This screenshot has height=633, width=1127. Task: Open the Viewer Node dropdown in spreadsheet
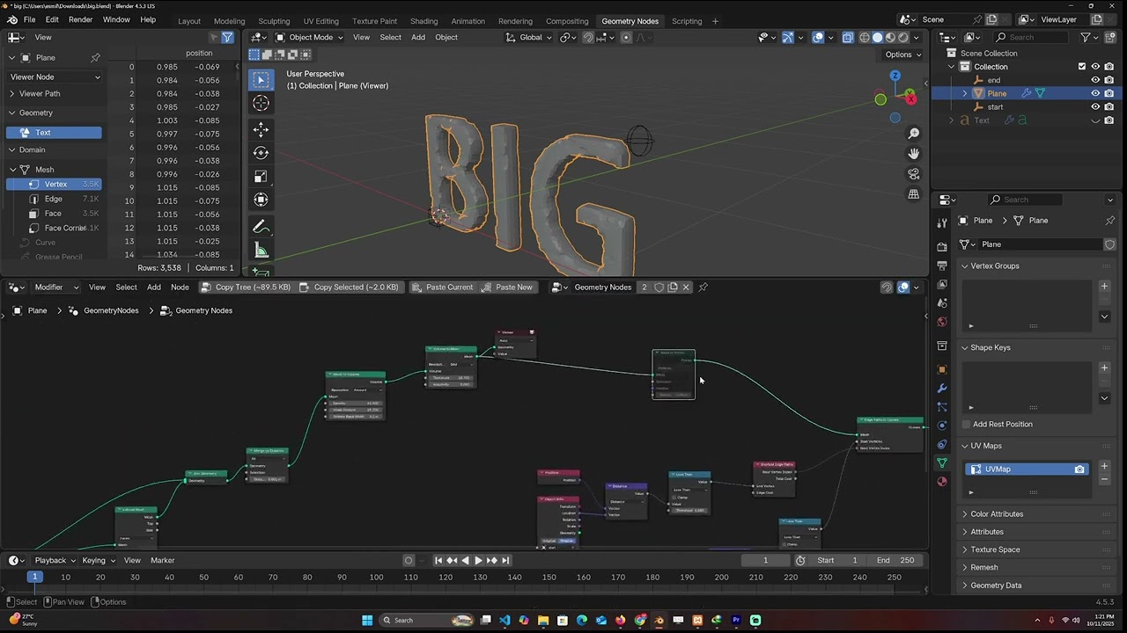55,76
